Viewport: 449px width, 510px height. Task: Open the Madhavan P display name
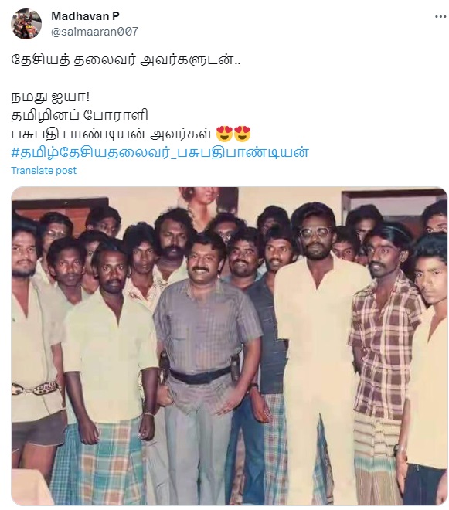[85, 16]
